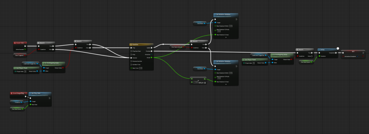Edit Player Index on Get Player Pawn near Delay
The height and width of the screenshot is (134, 369).
(x=253, y=63)
